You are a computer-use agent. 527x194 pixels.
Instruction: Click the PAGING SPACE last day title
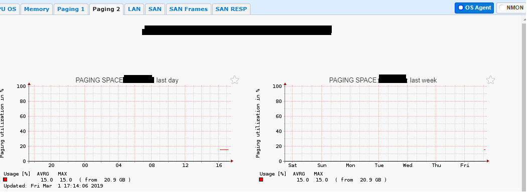(x=127, y=80)
